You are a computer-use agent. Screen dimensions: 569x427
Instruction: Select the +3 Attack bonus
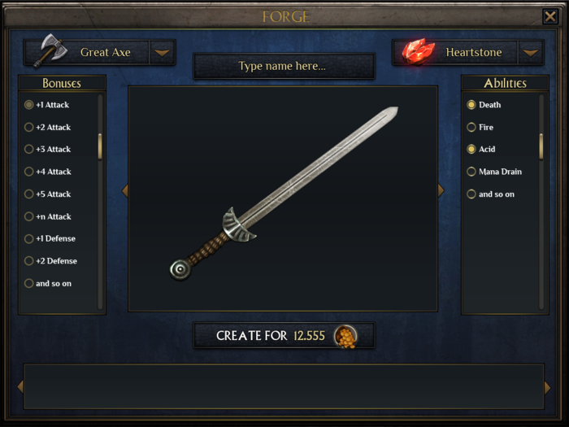click(47, 149)
